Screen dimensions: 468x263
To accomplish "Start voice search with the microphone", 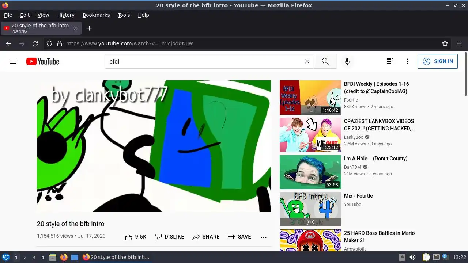I will [x=347, y=61].
